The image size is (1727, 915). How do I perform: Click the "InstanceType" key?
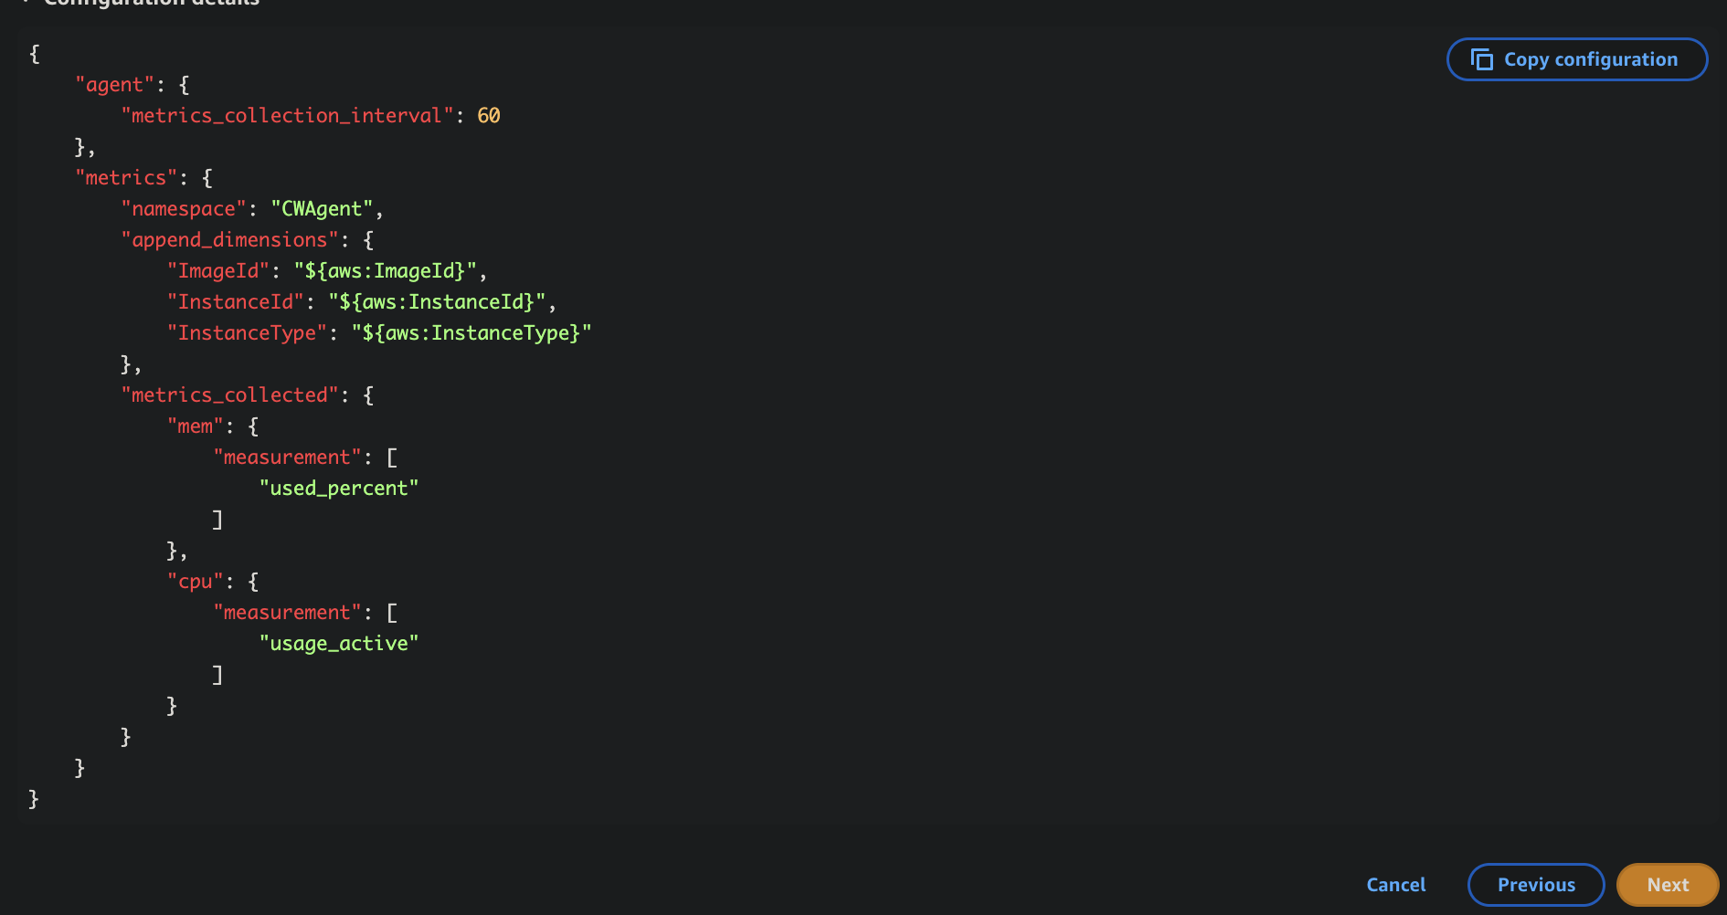(x=247, y=333)
